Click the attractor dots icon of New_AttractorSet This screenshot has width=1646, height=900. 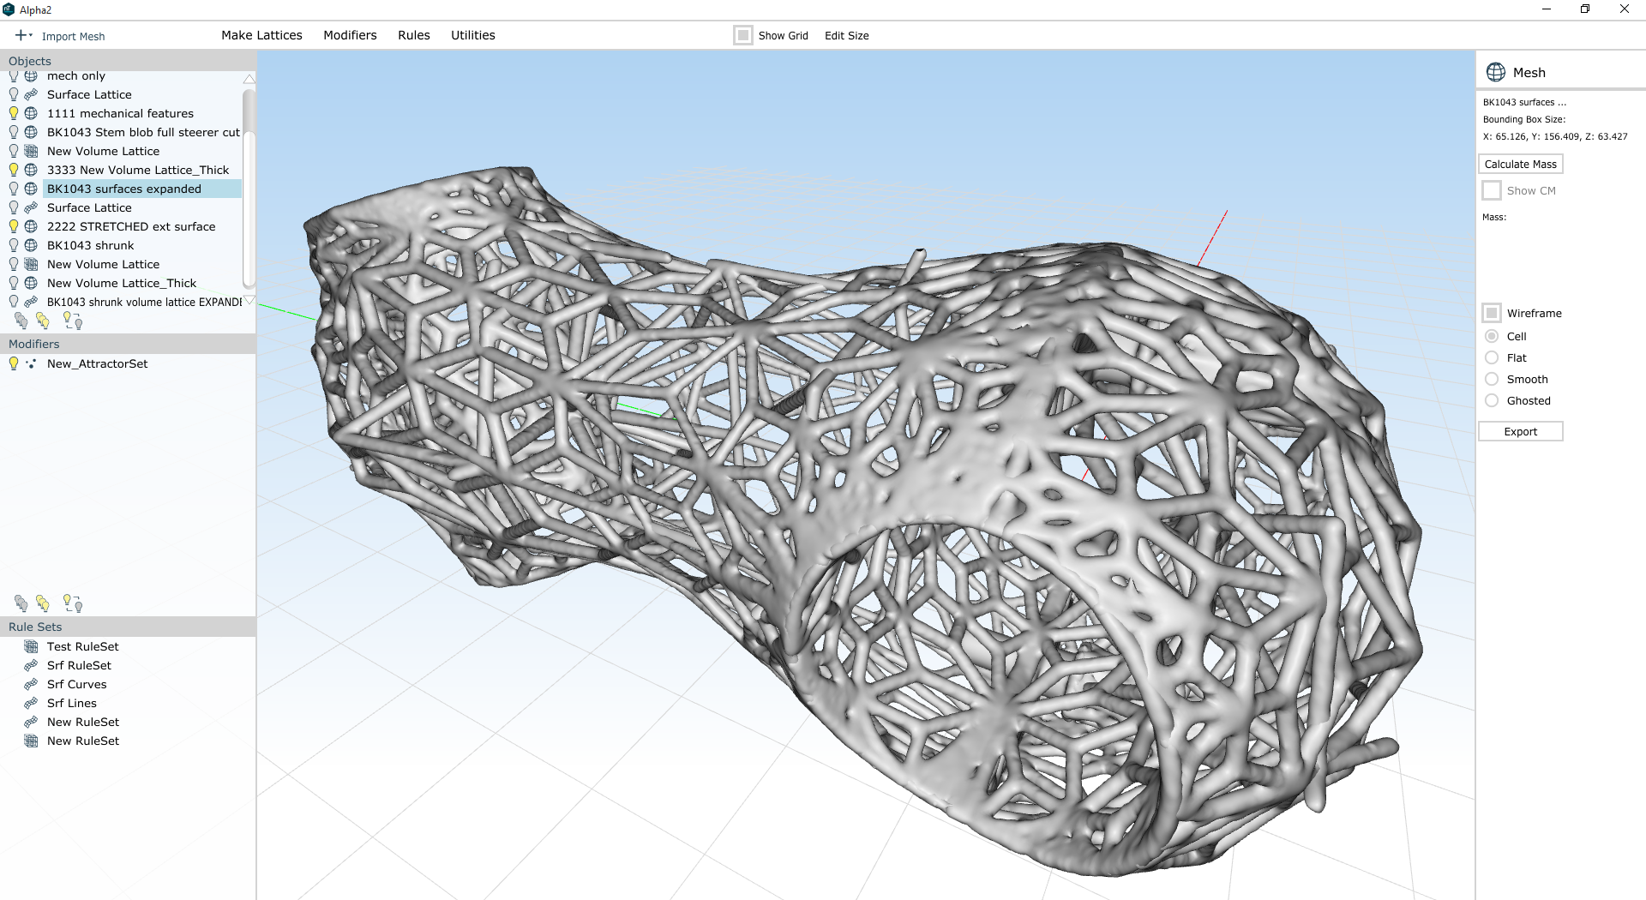(31, 363)
